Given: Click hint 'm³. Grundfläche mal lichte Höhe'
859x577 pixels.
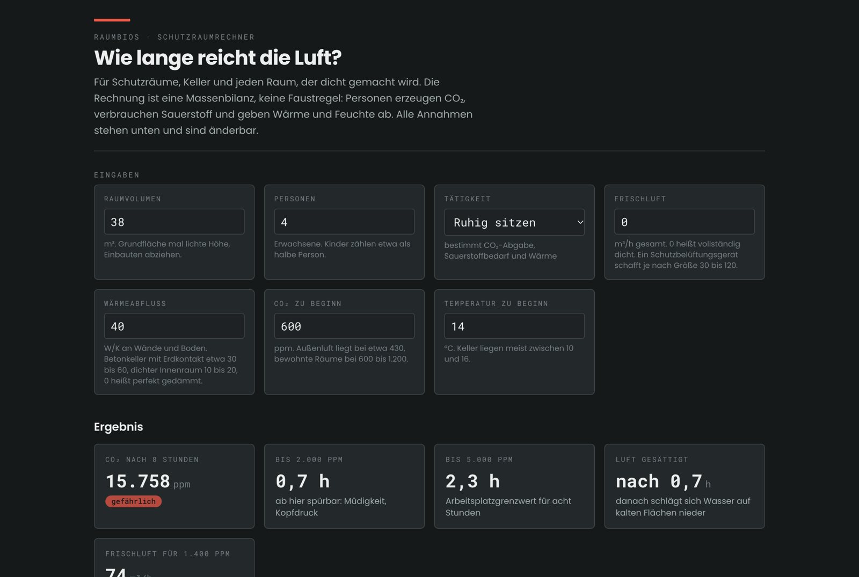Looking at the screenshot, I should (x=167, y=244).
